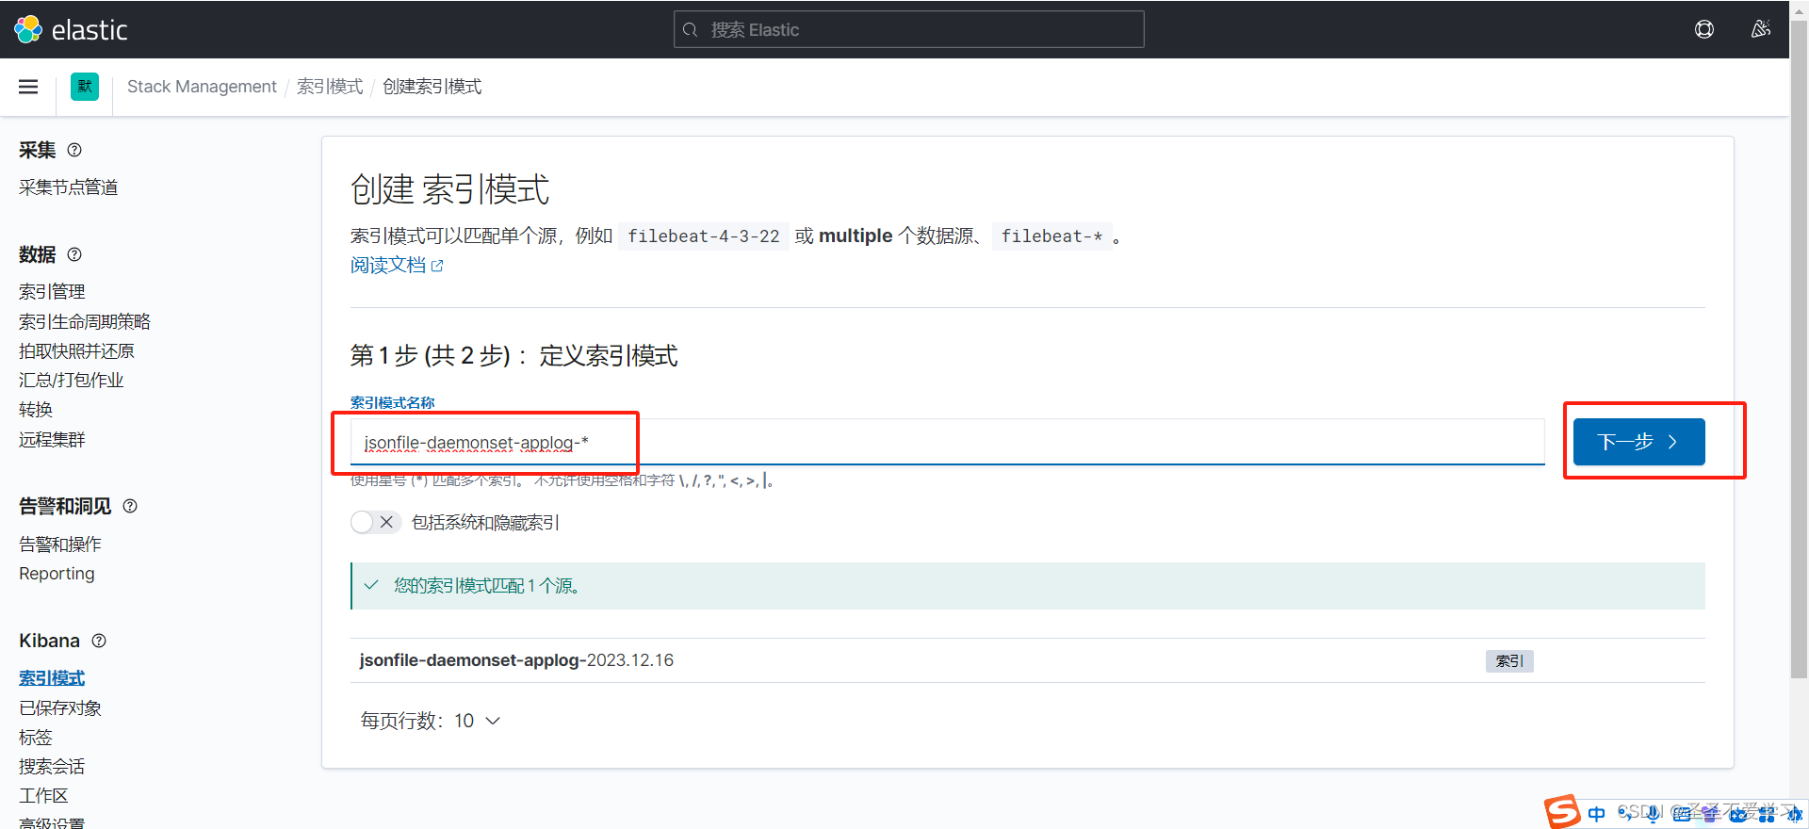Toggle 包括系统和隐藏索引 switch

(375, 522)
